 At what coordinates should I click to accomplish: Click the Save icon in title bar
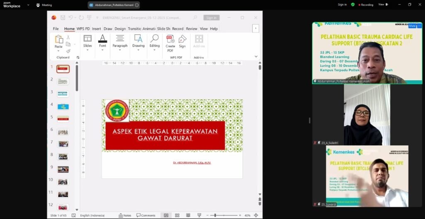pos(63,18)
